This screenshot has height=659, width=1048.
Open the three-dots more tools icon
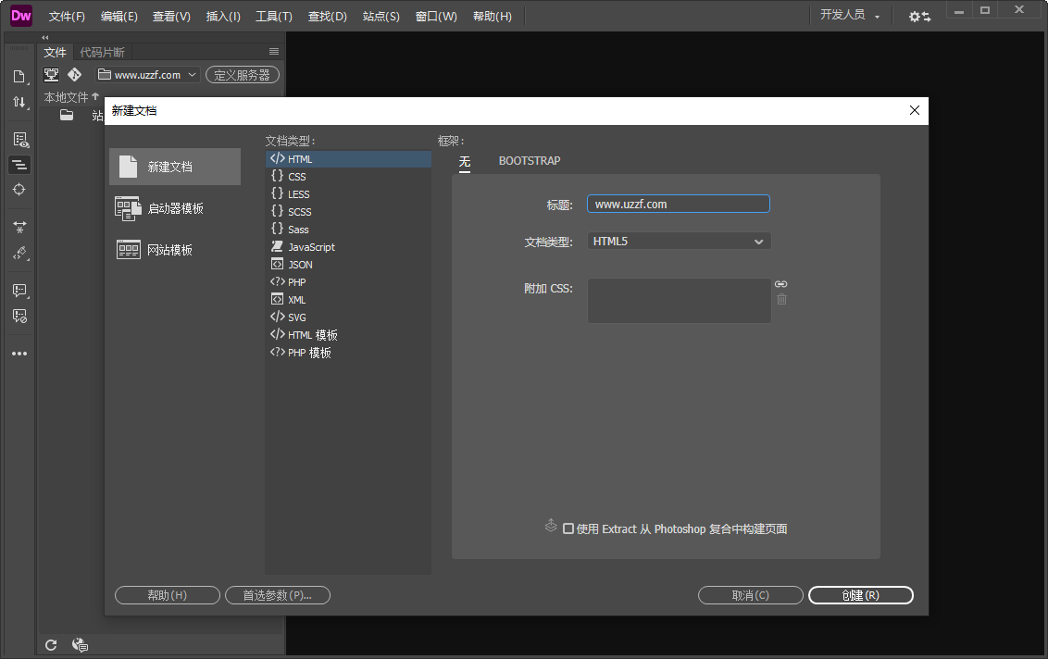[x=19, y=354]
